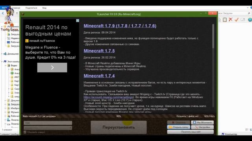Screen dimensions: 252x141
Task: Click the download progress bar showing 99%
Action: point(119,116)
